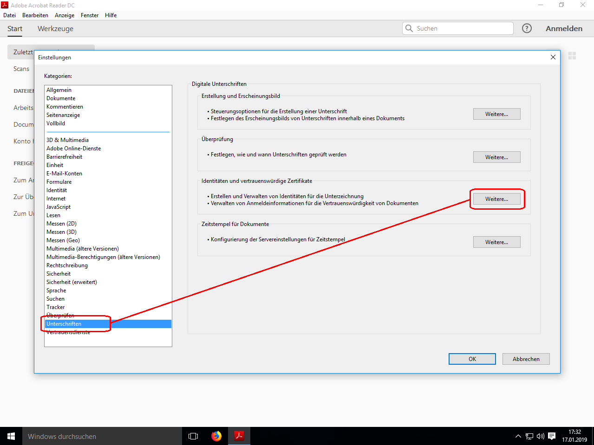Click the volume icon in system tray
The width and height of the screenshot is (594, 445).
coord(540,436)
